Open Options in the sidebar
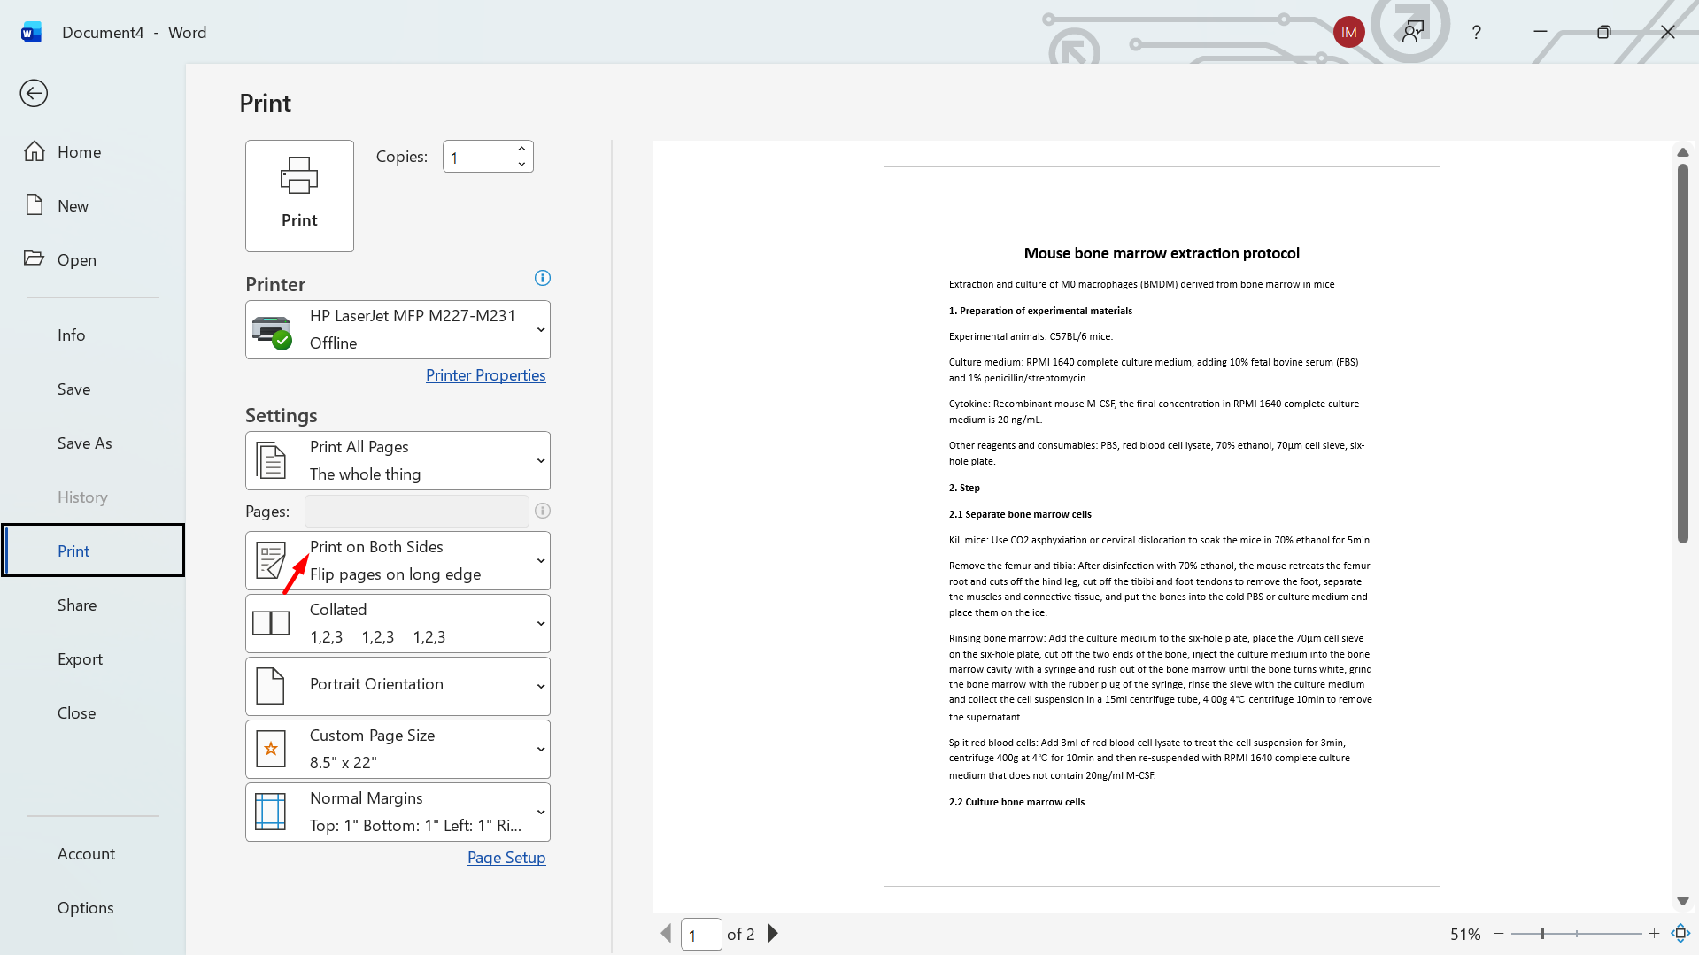The width and height of the screenshot is (1699, 955). click(93, 907)
